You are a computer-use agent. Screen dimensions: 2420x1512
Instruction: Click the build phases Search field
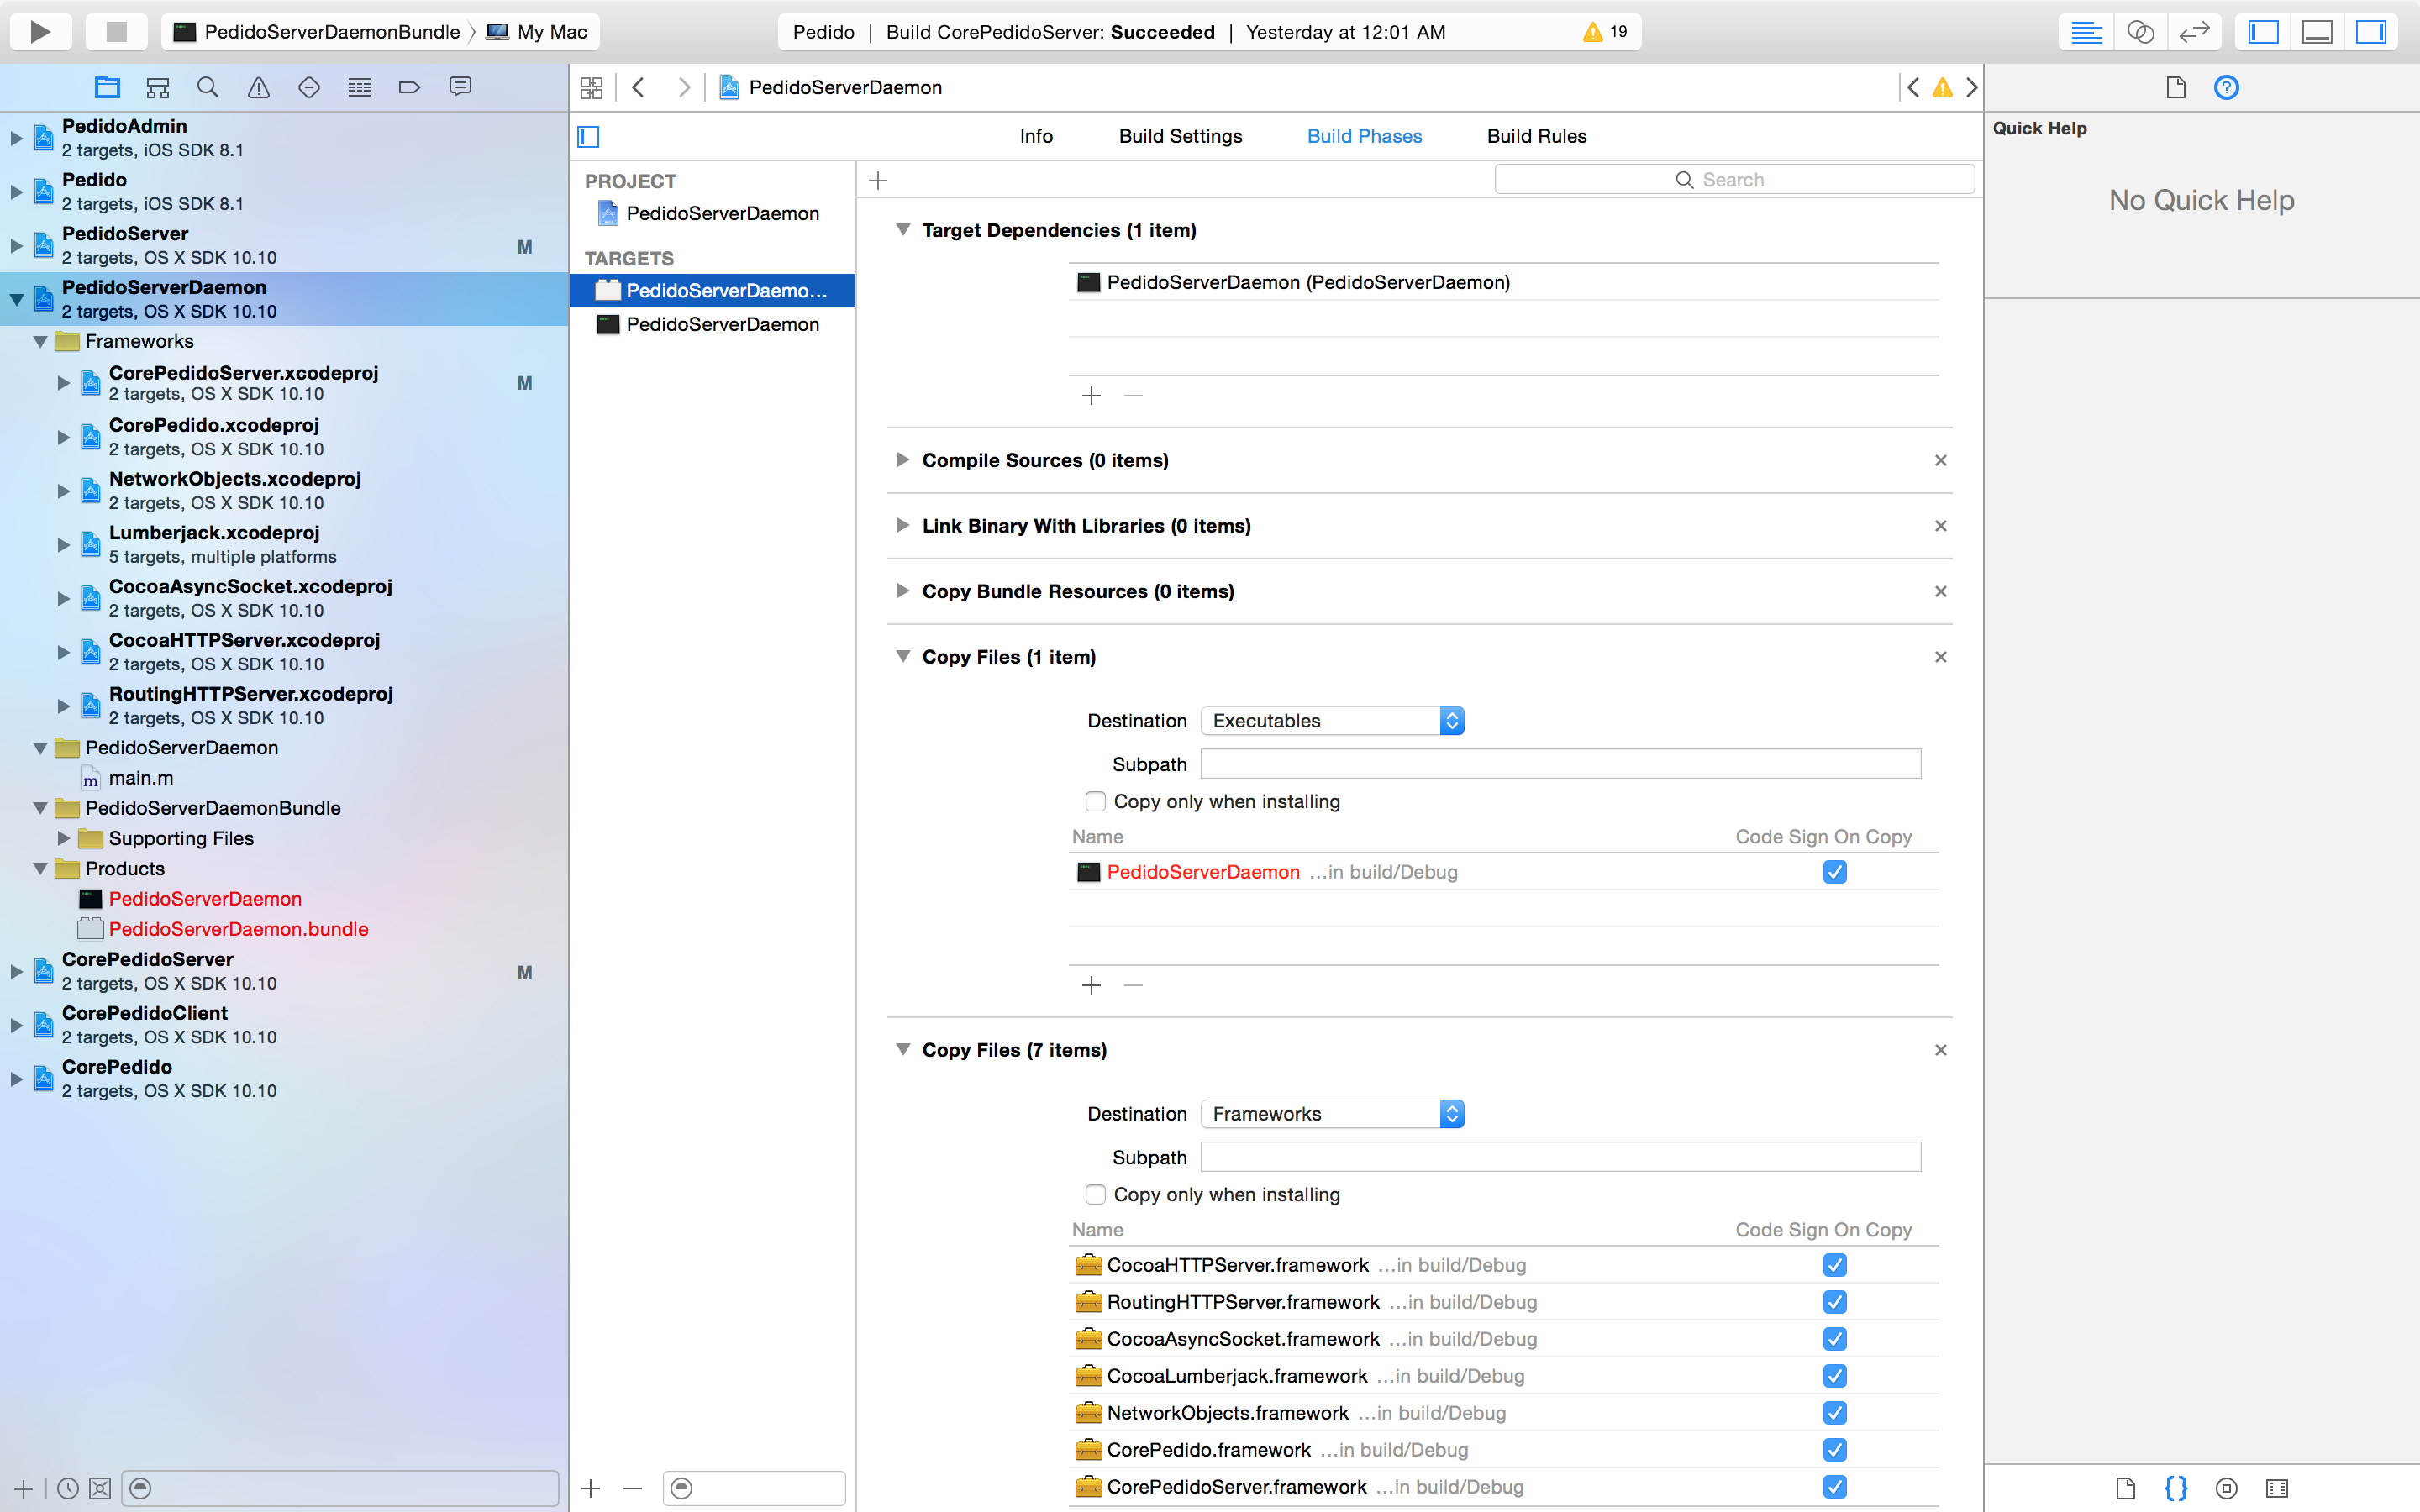[1734, 180]
